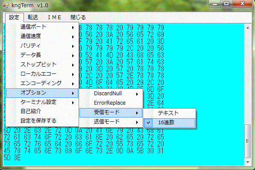Click the vertical scrollbar thumb
The width and height of the screenshot is (255, 170).
pyautogui.click(x=248, y=141)
